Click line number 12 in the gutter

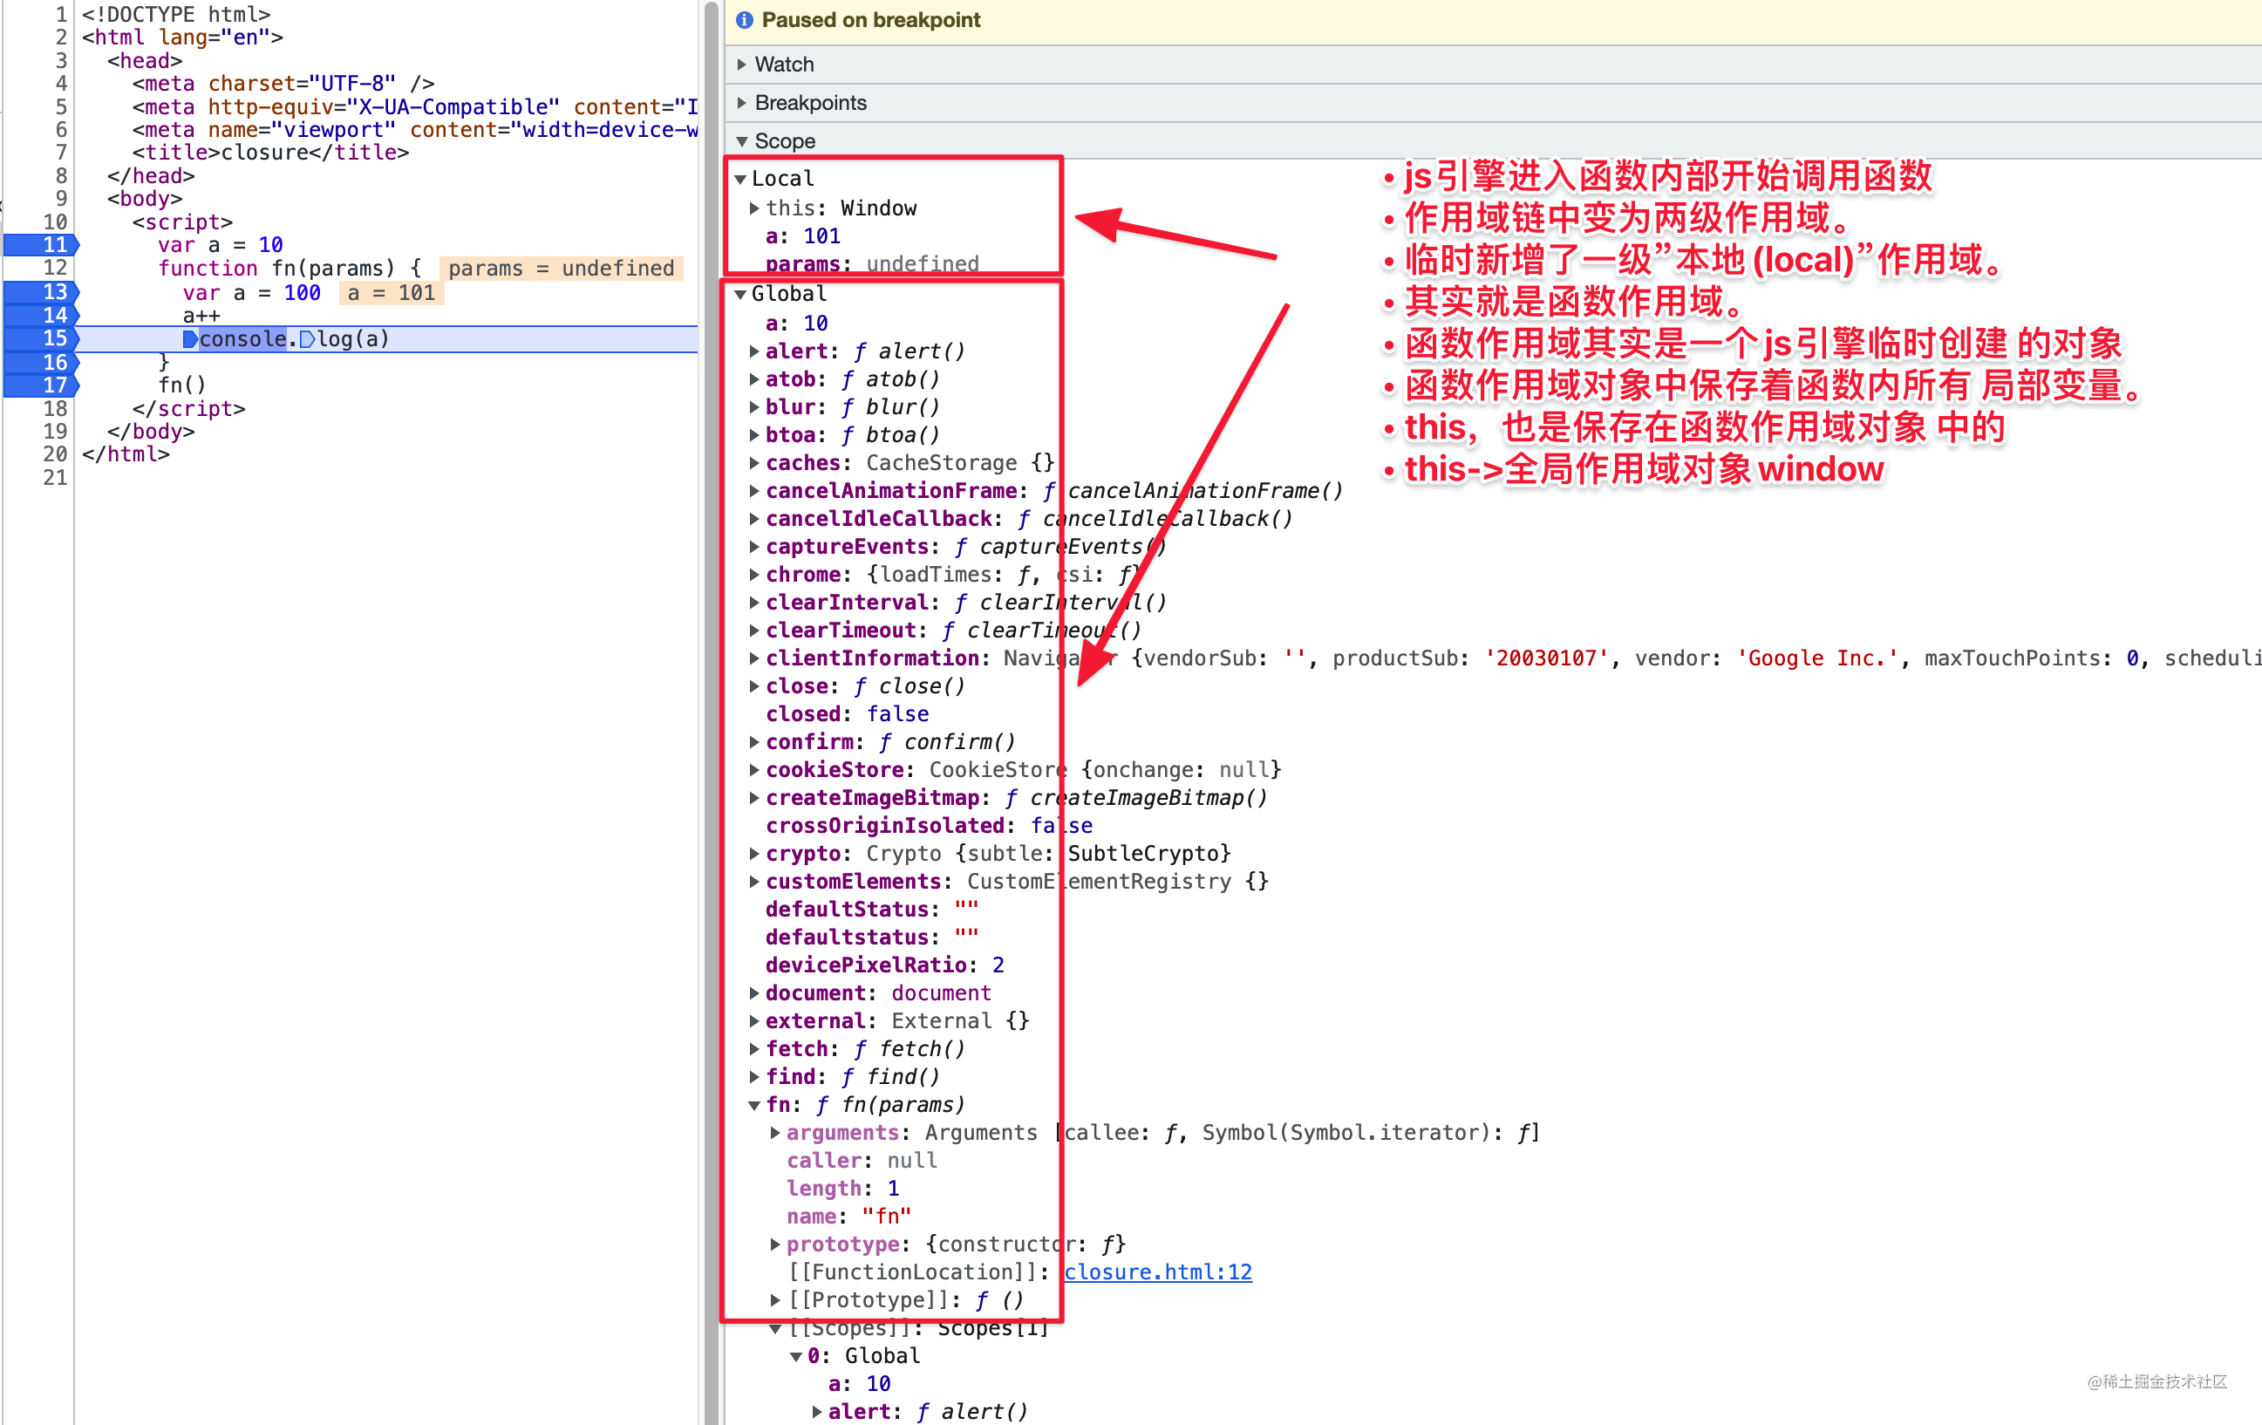54,269
